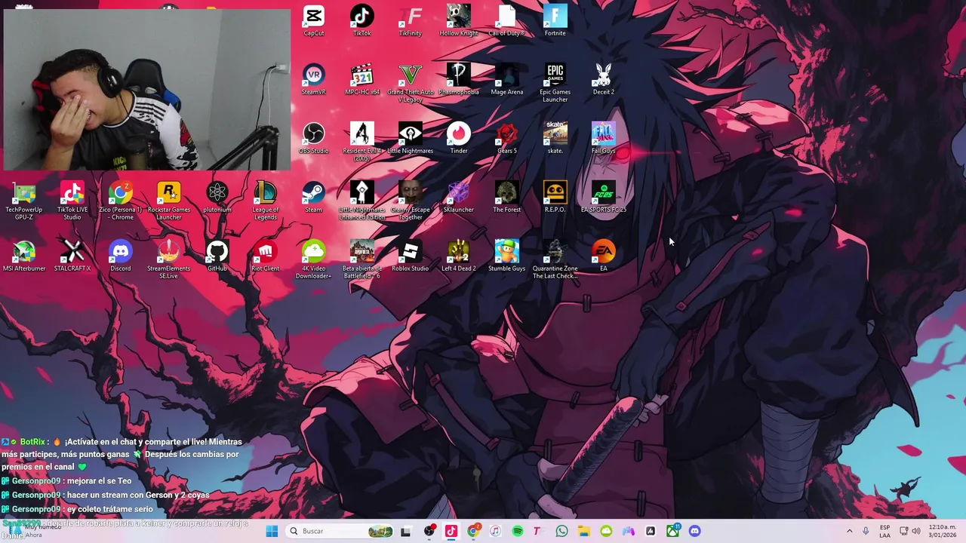Select Quarantine Zone The Last Check icon
The width and height of the screenshot is (966, 543).
tap(555, 259)
